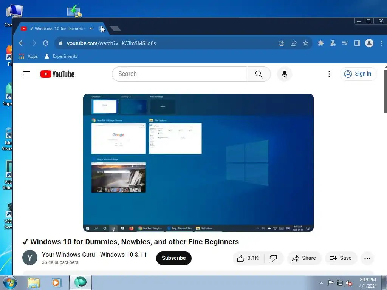The image size is (387, 290).
Task: Dislike the video with thumbs down
Action: click(274, 258)
